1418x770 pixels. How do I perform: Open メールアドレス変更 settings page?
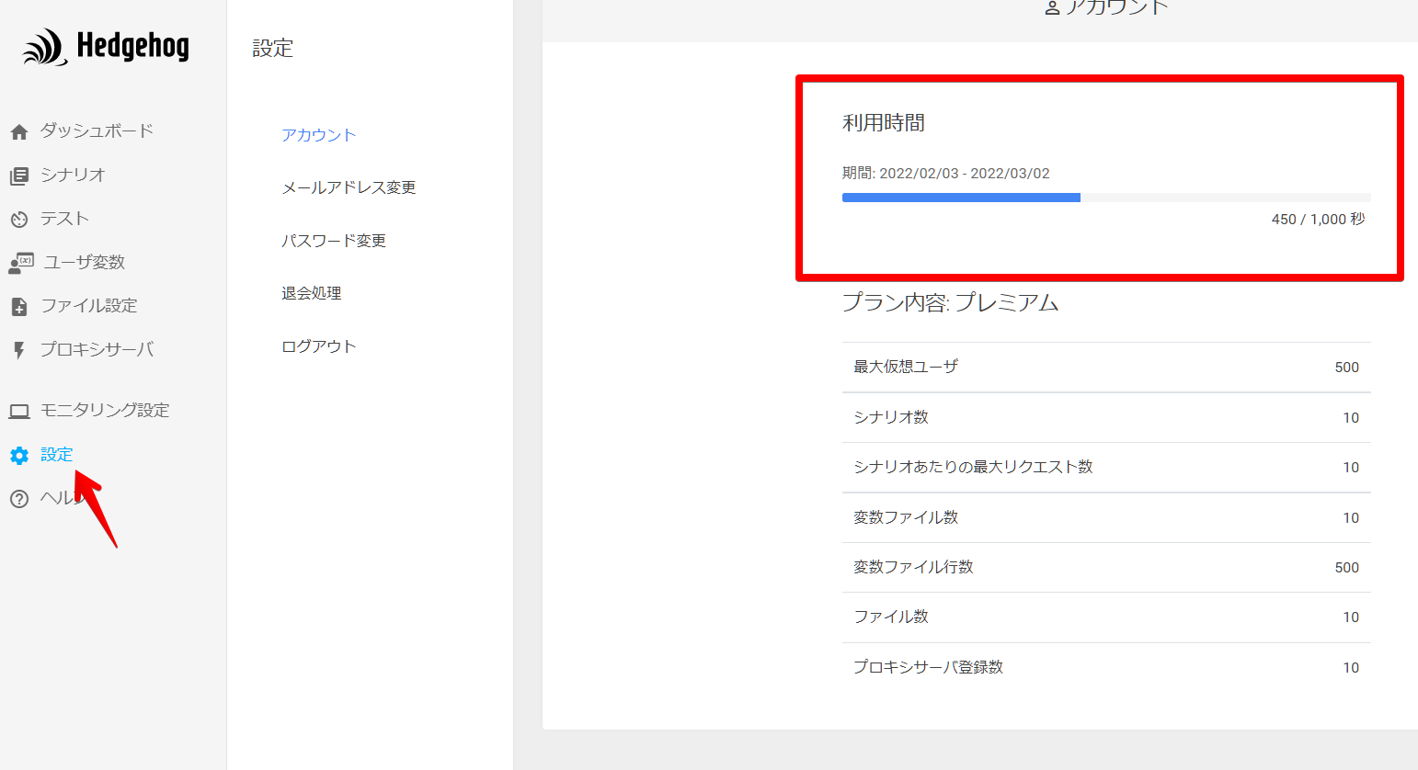349,187
